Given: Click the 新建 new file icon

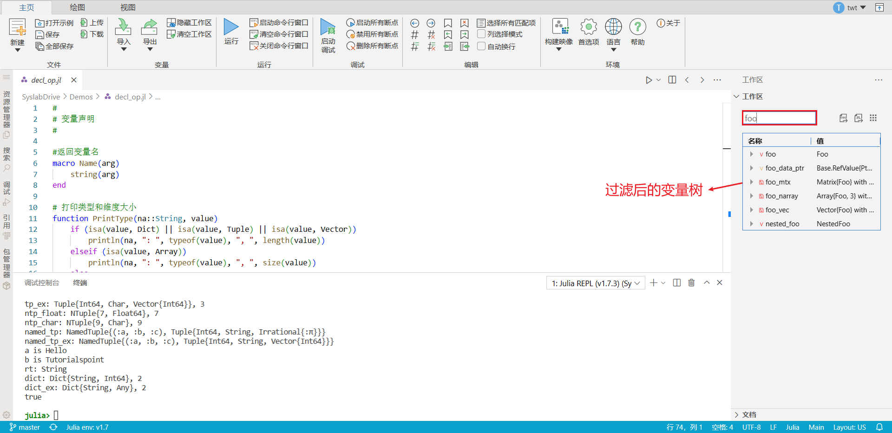Looking at the screenshot, I should click(18, 28).
